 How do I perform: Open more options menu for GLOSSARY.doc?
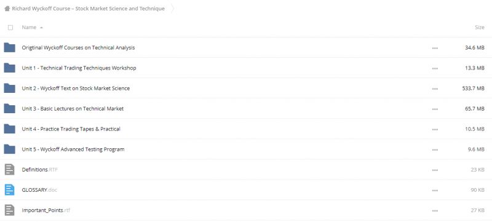[x=435, y=191]
